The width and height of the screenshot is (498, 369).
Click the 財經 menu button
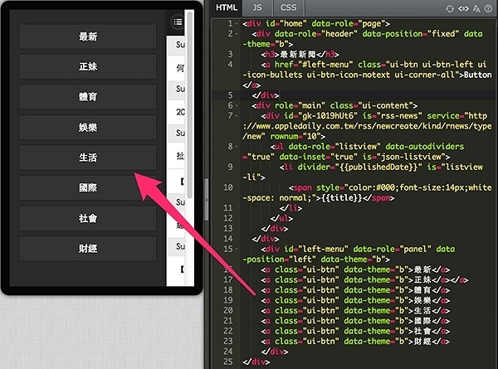tap(87, 248)
